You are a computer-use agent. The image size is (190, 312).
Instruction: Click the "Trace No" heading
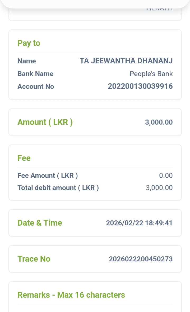coord(34,259)
